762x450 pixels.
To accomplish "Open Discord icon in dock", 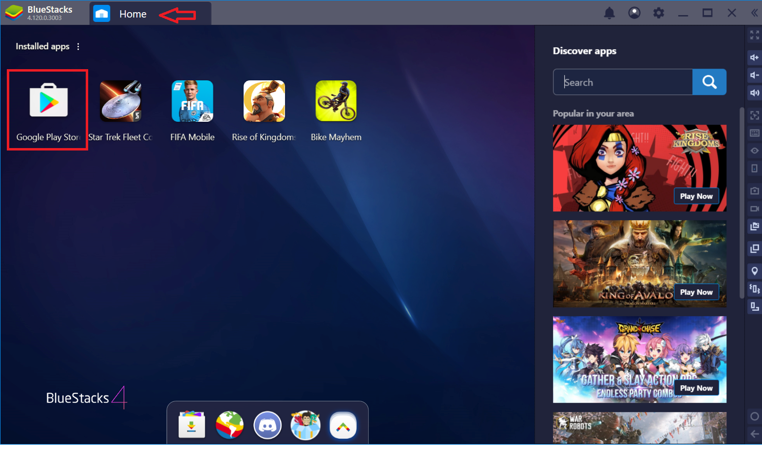I will point(267,425).
